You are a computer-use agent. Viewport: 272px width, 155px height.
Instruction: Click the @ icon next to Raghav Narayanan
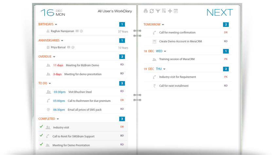click(81, 31)
